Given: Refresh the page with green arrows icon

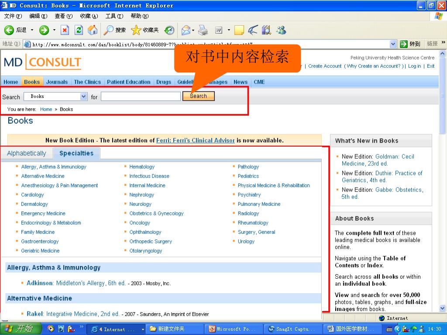Looking at the screenshot, I should click(79, 30).
